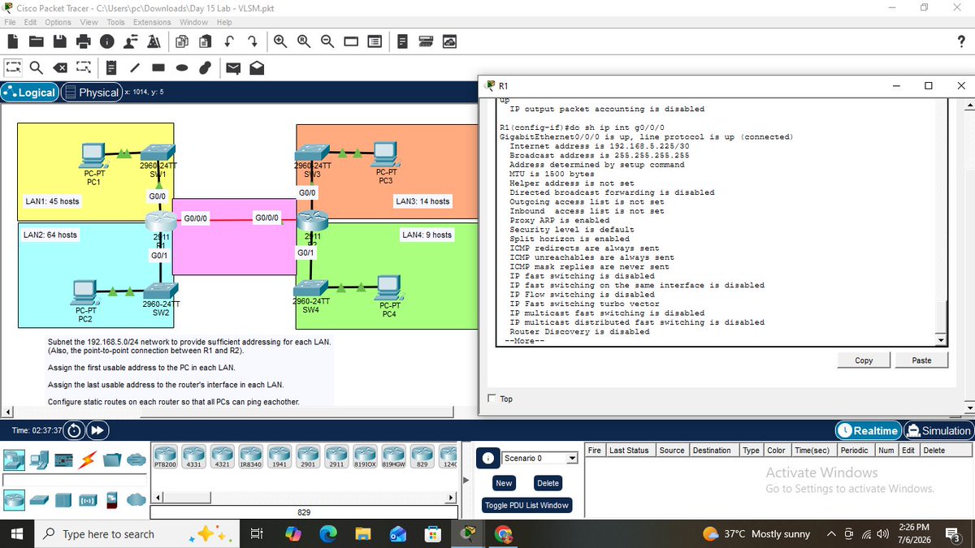Open the Edit menu
The width and height of the screenshot is (975, 548).
coord(32,22)
